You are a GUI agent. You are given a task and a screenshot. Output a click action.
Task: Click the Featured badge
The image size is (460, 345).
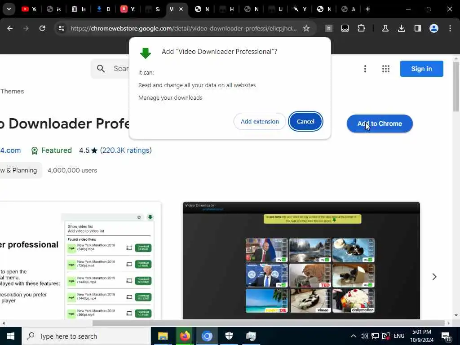52,150
